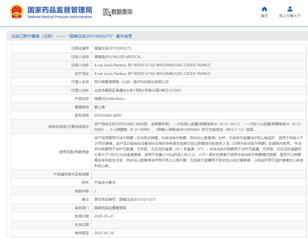Click the 首页 label
This screenshot has width=308, height=238.
264,16
